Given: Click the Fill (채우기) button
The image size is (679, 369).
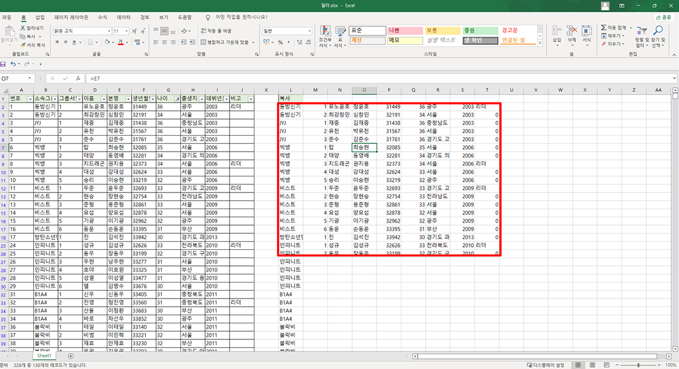Looking at the screenshot, I should tap(613, 36).
